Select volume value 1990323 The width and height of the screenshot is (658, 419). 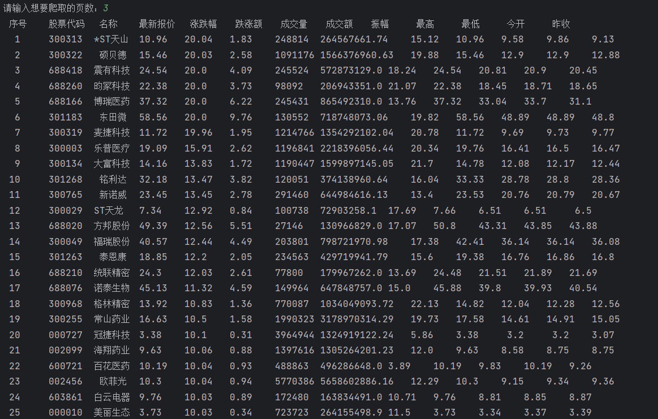295,319
